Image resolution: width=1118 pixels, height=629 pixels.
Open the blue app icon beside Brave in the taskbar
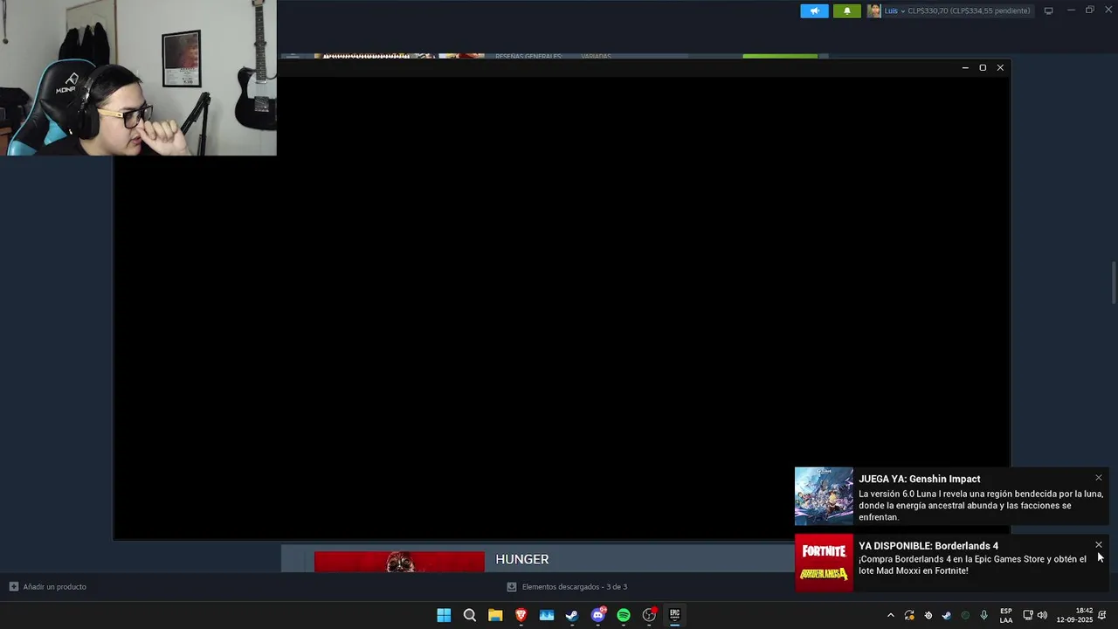pos(547,615)
